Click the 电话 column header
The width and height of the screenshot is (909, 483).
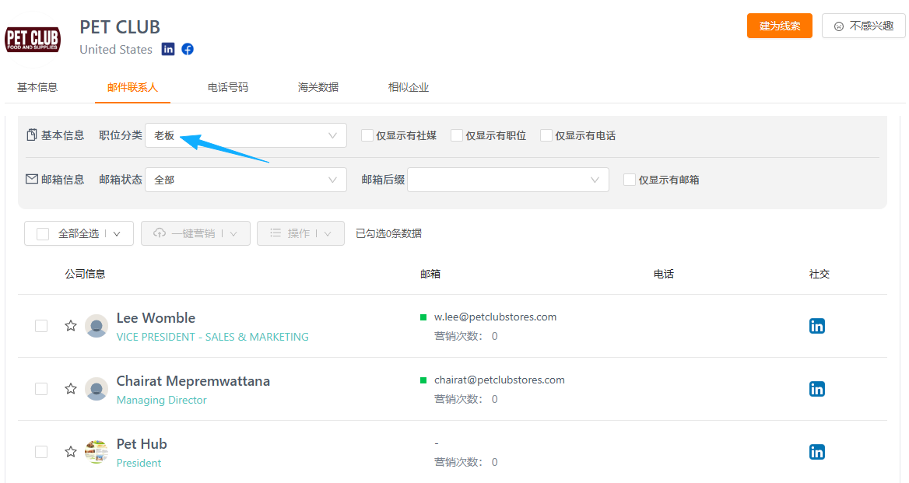point(664,274)
